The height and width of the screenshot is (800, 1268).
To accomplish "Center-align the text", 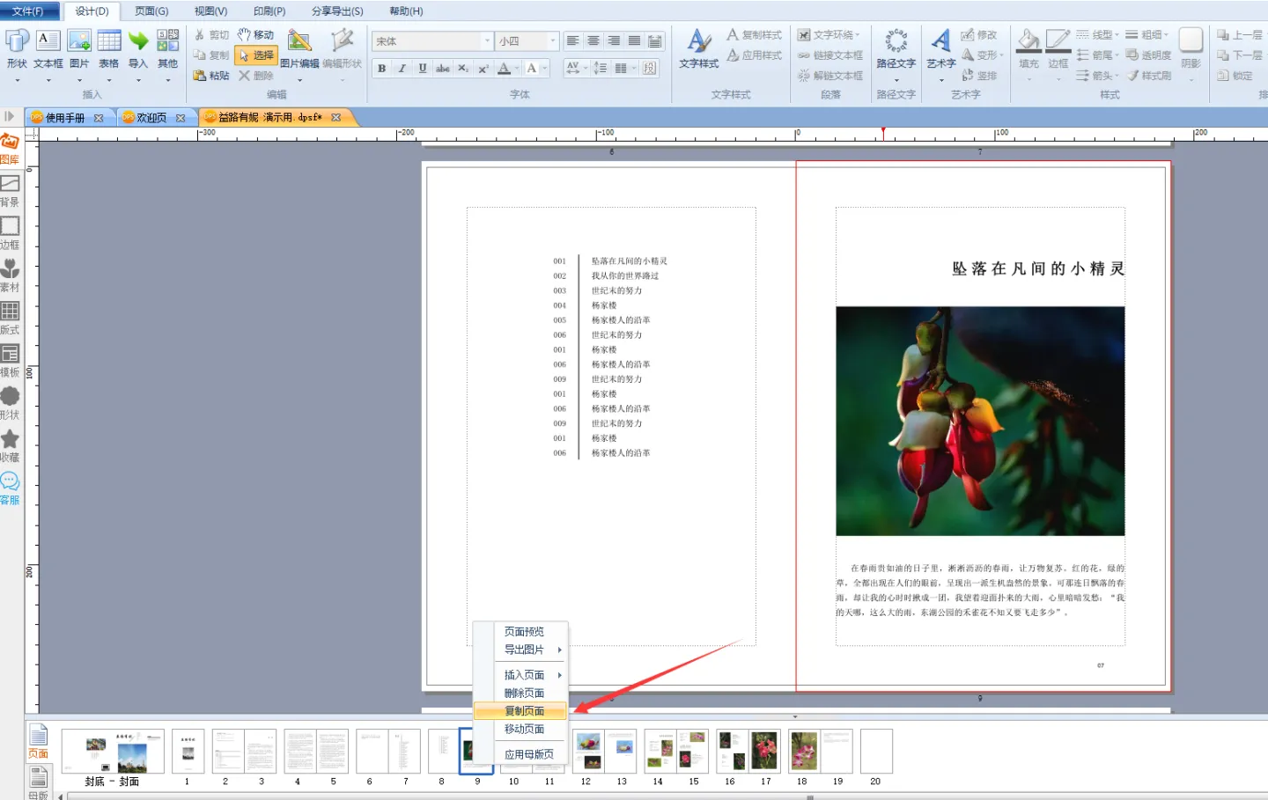I will (x=593, y=41).
